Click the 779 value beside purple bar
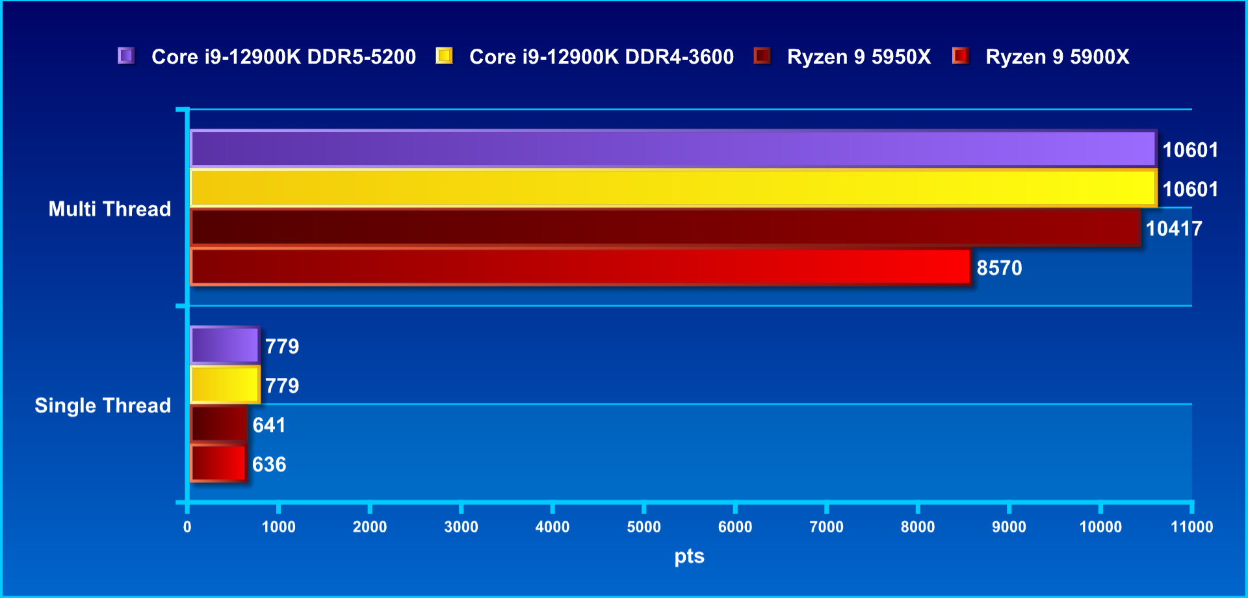The width and height of the screenshot is (1248, 598). coord(282,347)
